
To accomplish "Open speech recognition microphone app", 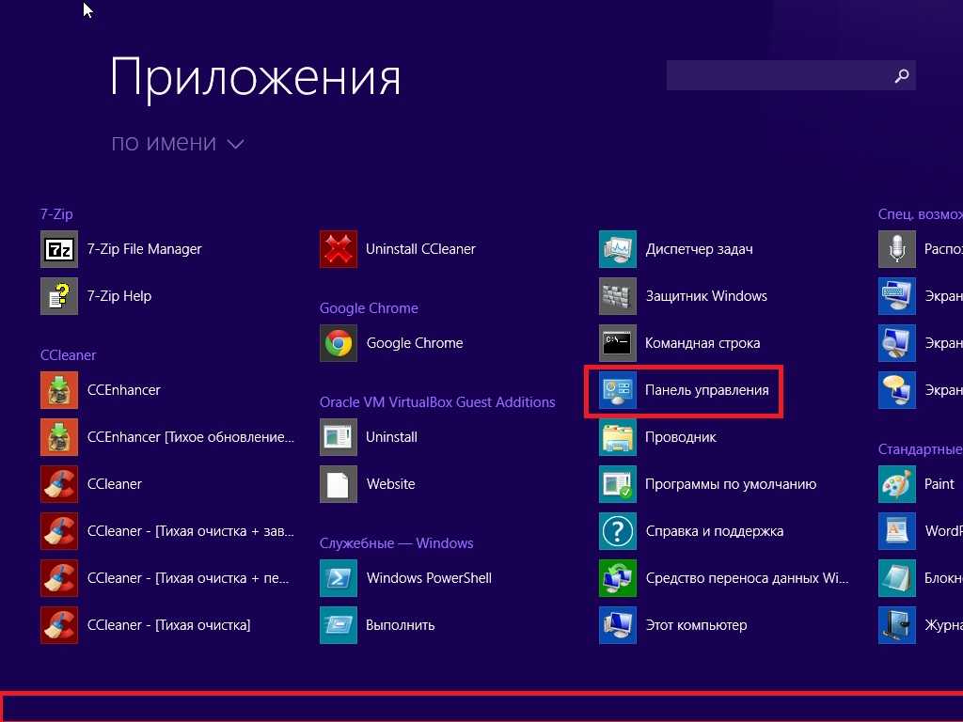I will point(921,249).
